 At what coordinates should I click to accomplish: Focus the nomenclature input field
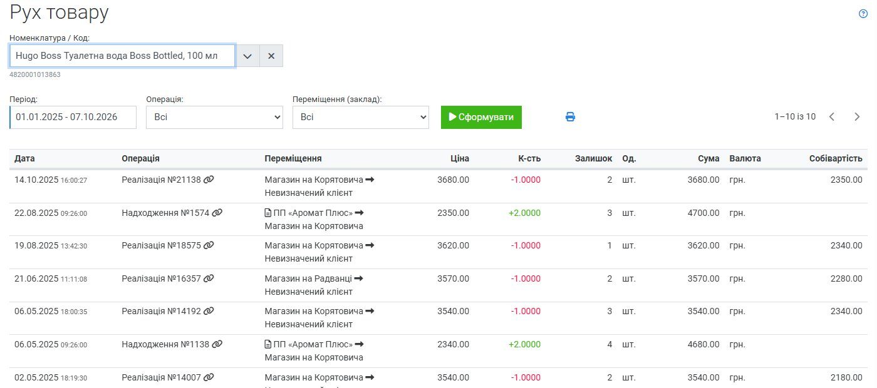click(122, 56)
